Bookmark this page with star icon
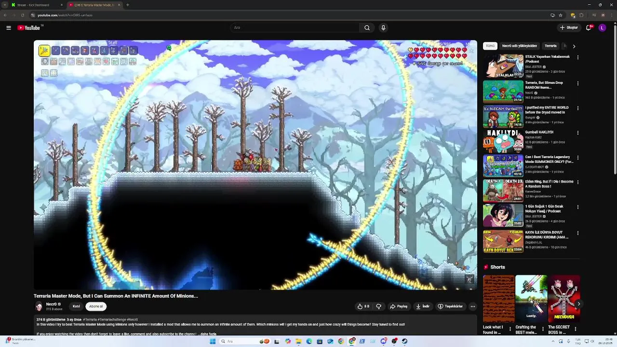The image size is (617, 347). click(561, 15)
